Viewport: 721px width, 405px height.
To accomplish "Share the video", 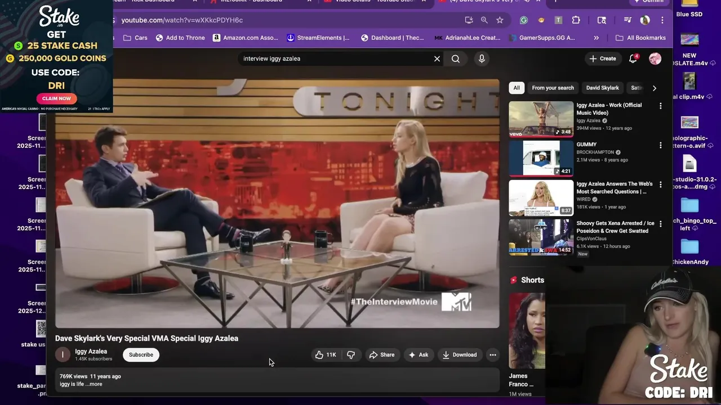I will coord(381,355).
